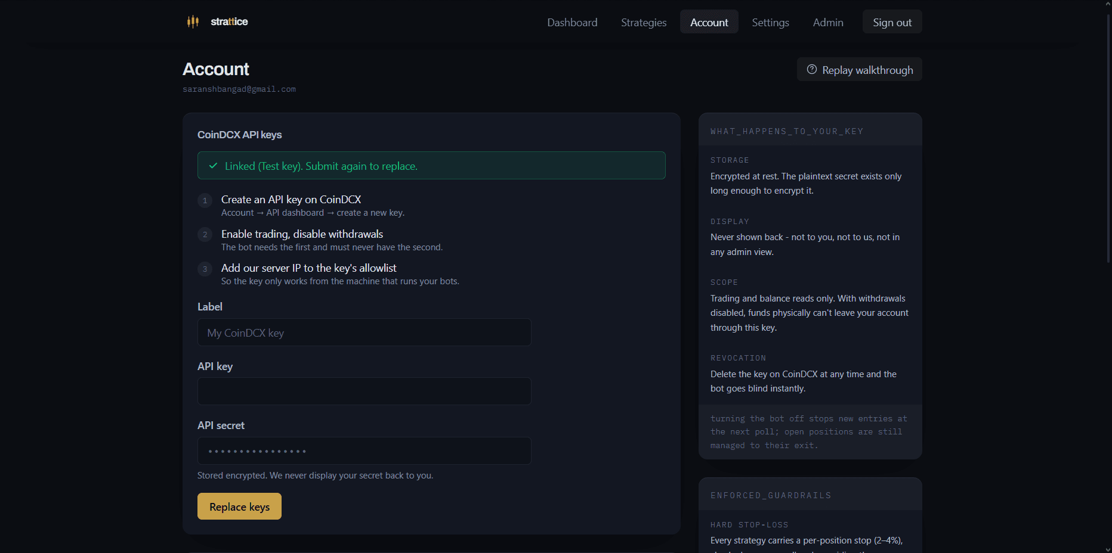
Task: Focus the API key input field
Action: pyautogui.click(x=365, y=392)
